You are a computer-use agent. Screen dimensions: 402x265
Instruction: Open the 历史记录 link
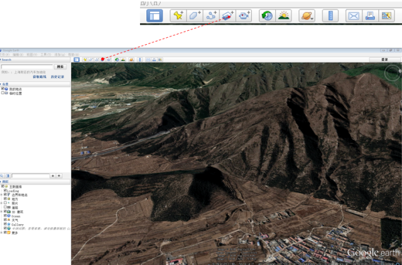click(x=57, y=77)
